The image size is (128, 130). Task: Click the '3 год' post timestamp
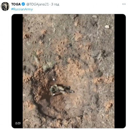pyautogui.click(x=55, y=4)
